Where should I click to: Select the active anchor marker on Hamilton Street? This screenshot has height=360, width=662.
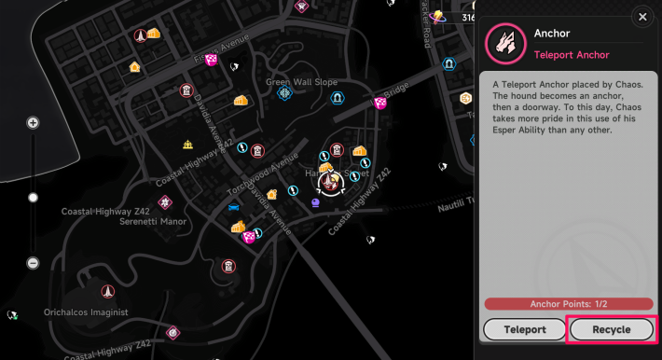point(331,183)
